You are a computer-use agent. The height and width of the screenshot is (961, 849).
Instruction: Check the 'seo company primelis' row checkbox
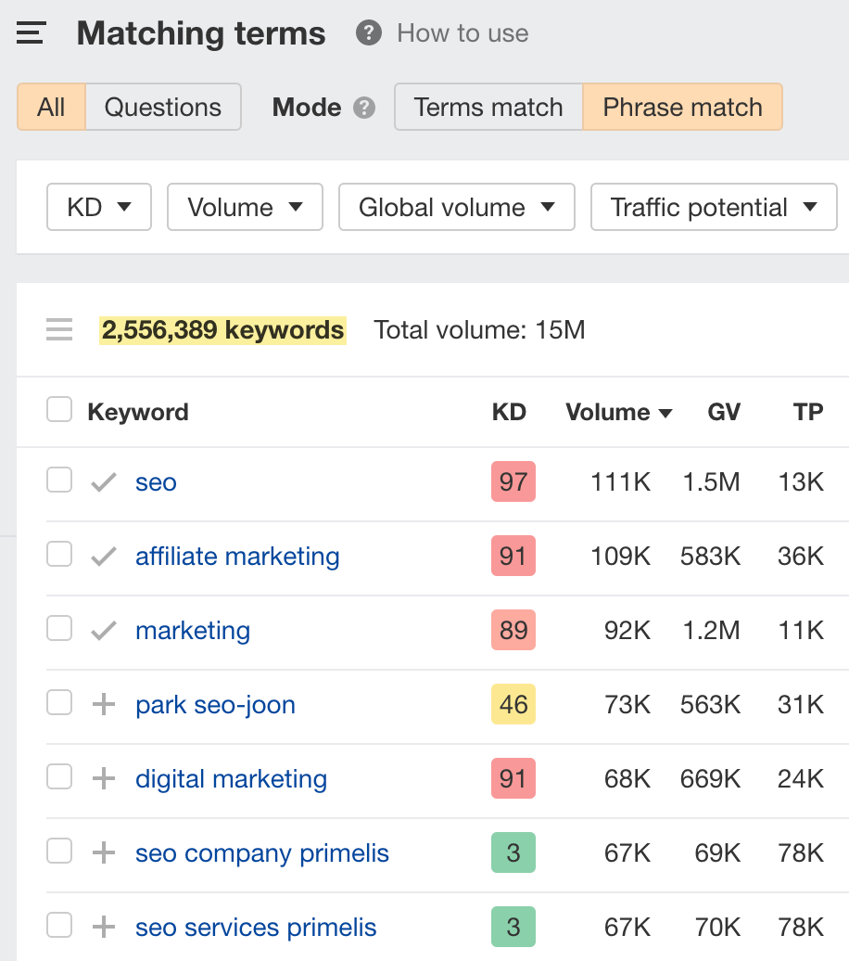58,851
